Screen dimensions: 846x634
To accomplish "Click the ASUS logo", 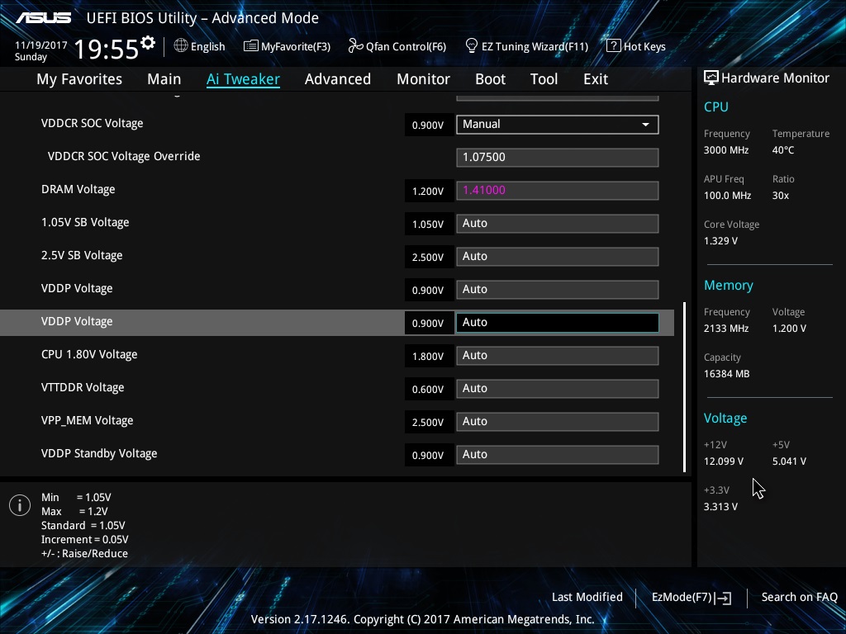I will [43, 18].
